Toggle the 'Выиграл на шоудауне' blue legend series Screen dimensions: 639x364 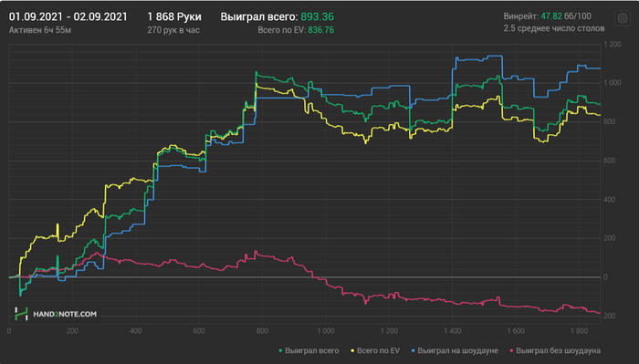[455, 350]
